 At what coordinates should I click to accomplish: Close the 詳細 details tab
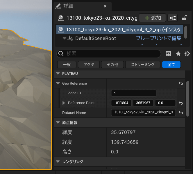[x=106, y=6]
